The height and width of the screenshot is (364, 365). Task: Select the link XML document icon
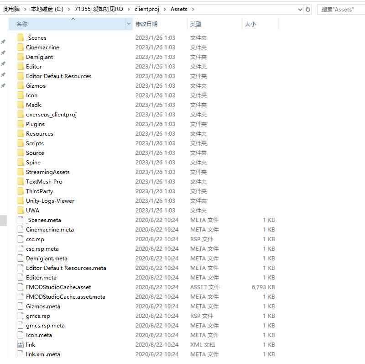(20, 345)
